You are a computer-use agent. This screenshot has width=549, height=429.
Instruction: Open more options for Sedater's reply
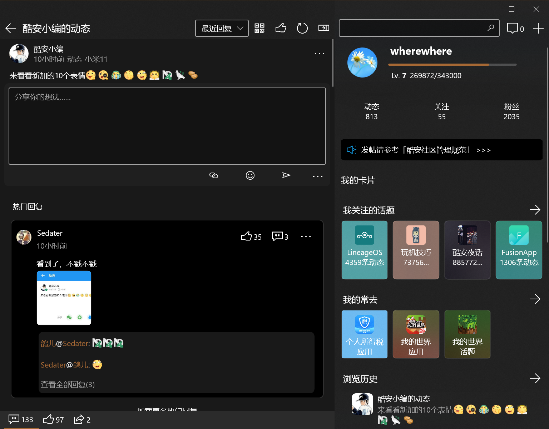tap(306, 236)
